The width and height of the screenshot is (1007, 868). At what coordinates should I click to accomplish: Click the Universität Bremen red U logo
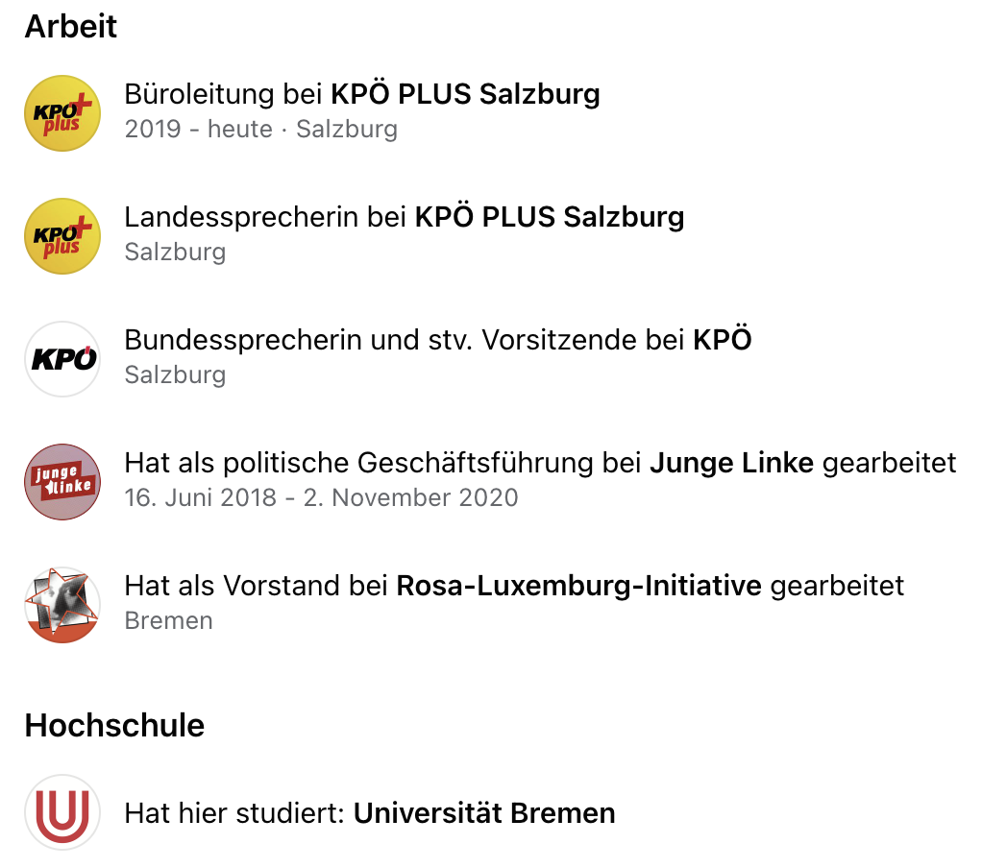[x=62, y=812]
